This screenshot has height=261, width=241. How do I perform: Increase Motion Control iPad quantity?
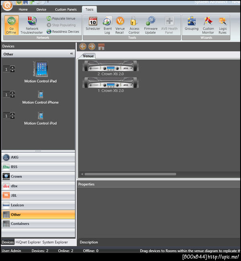coord(12,67)
